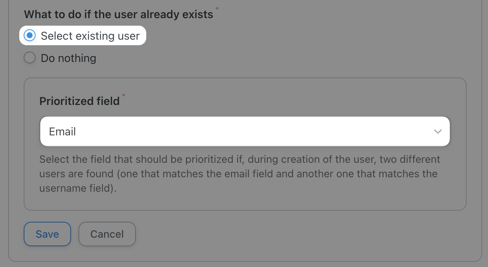The height and width of the screenshot is (267, 488).
Task: Click the empty radio circle for Do nothing
Action: pyautogui.click(x=30, y=58)
